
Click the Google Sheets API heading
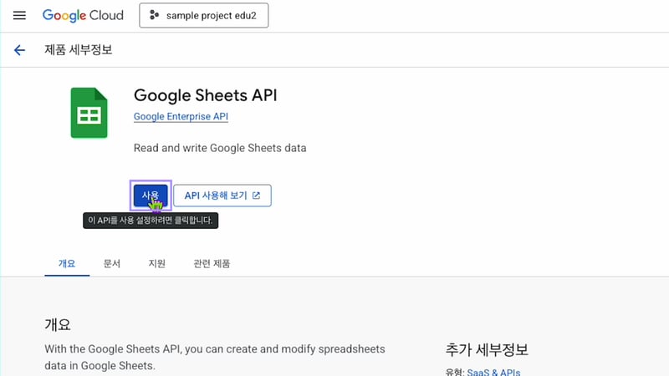coord(205,95)
